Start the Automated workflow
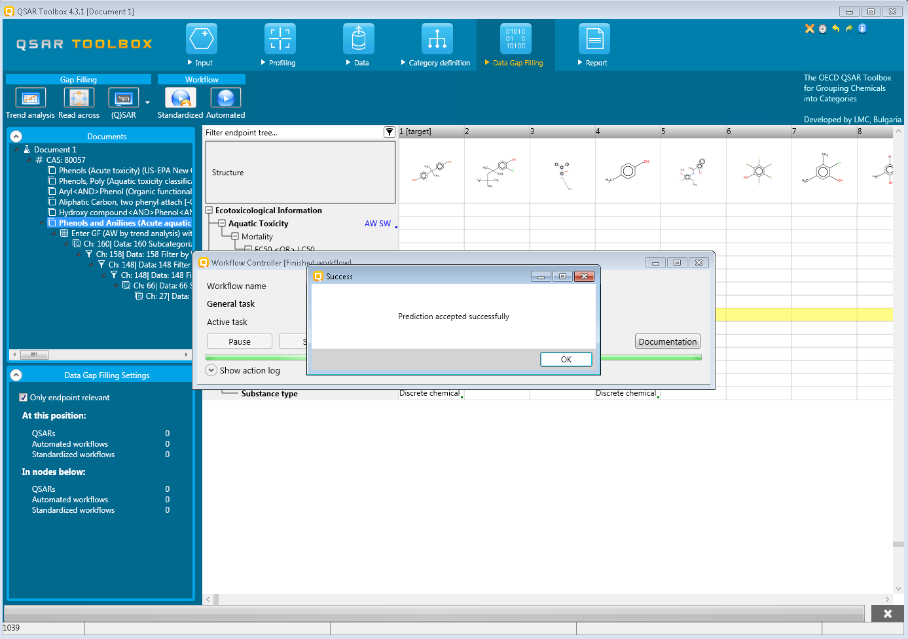908x639 pixels. 225,98
